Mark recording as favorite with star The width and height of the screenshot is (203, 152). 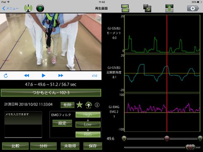(80, 105)
